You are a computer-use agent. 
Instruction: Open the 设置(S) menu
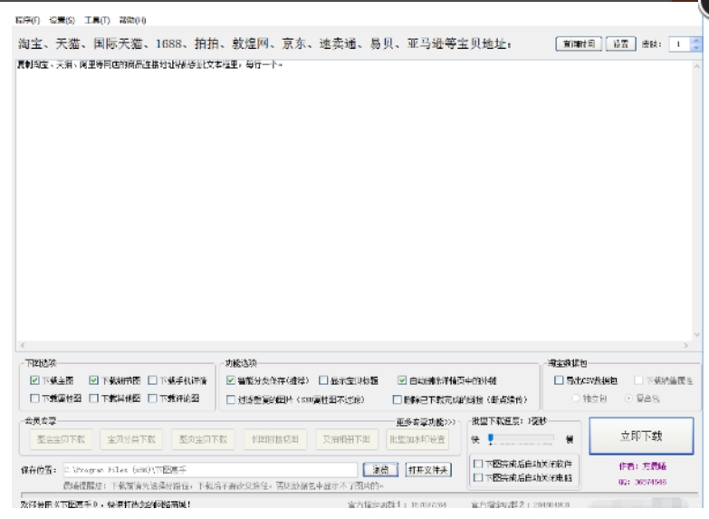click(x=62, y=20)
